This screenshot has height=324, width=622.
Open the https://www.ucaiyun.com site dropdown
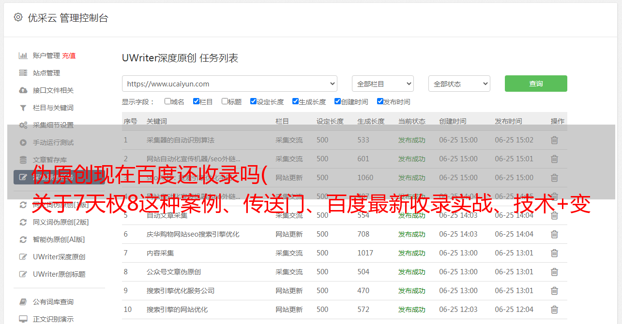point(229,84)
